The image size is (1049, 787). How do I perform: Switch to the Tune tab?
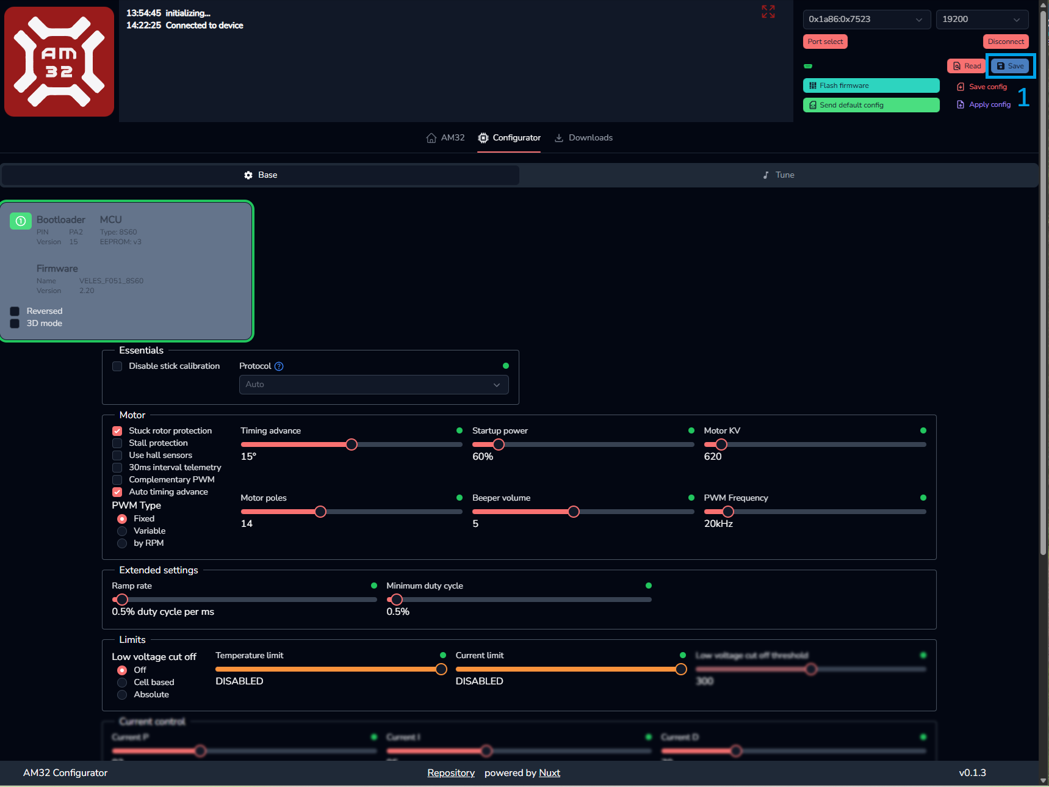[x=778, y=175]
